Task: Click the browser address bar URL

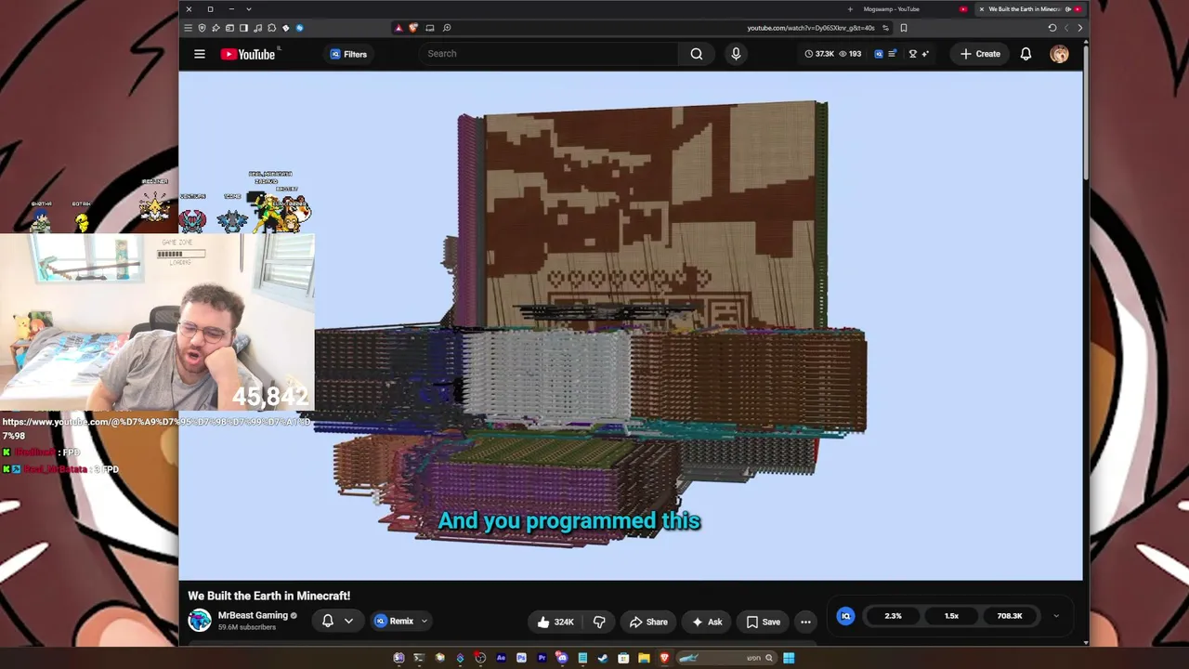Action: pos(811,28)
